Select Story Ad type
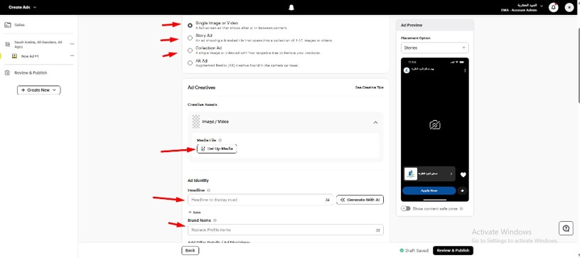The height and width of the screenshot is (258, 580). tap(190, 38)
